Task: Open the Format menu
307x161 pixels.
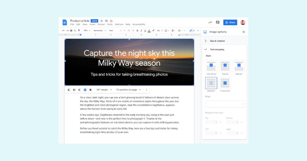Action: click(101, 25)
